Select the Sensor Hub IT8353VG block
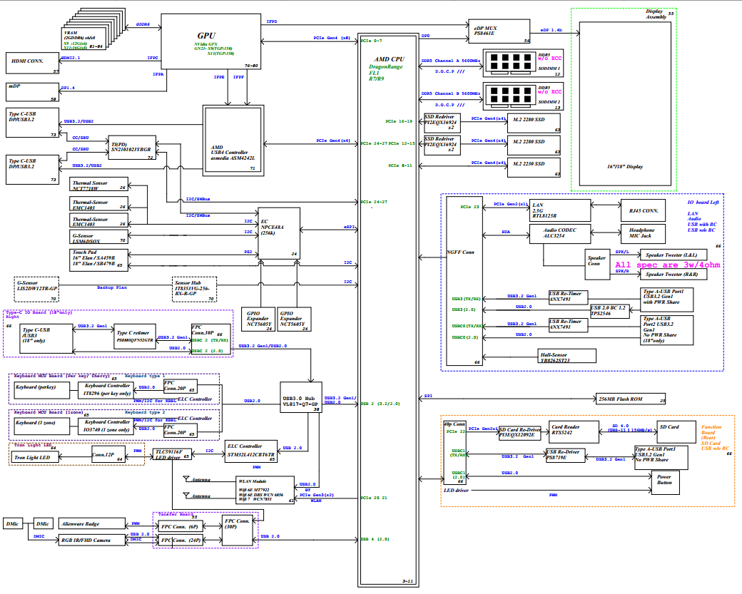This screenshot has height=594, width=742. tap(194, 290)
